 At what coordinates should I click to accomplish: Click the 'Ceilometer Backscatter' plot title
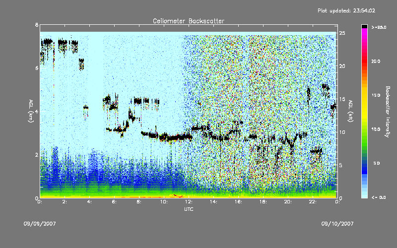(x=189, y=21)
